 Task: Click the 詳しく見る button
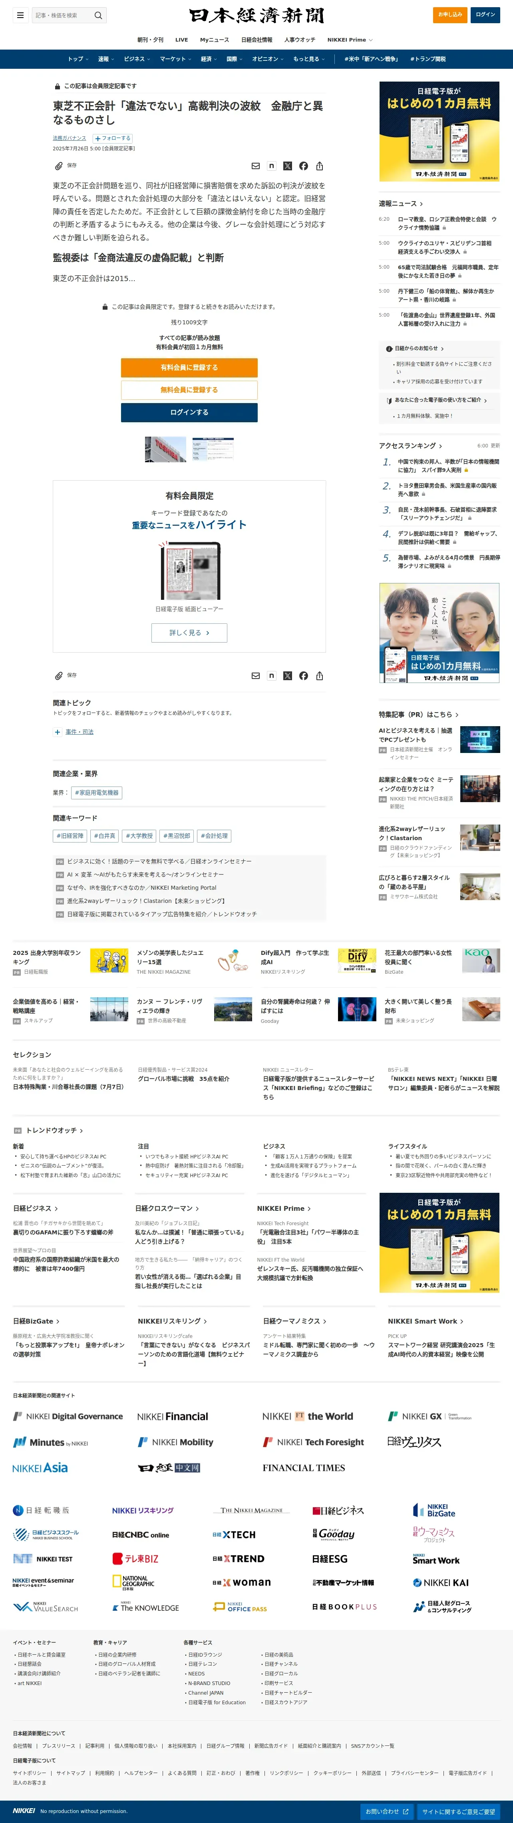pyautogui.click(x=189, y=633)
